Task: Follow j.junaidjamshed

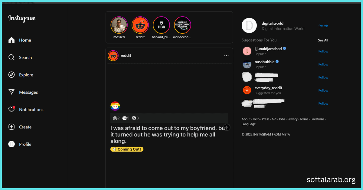Action: (323, 51)
